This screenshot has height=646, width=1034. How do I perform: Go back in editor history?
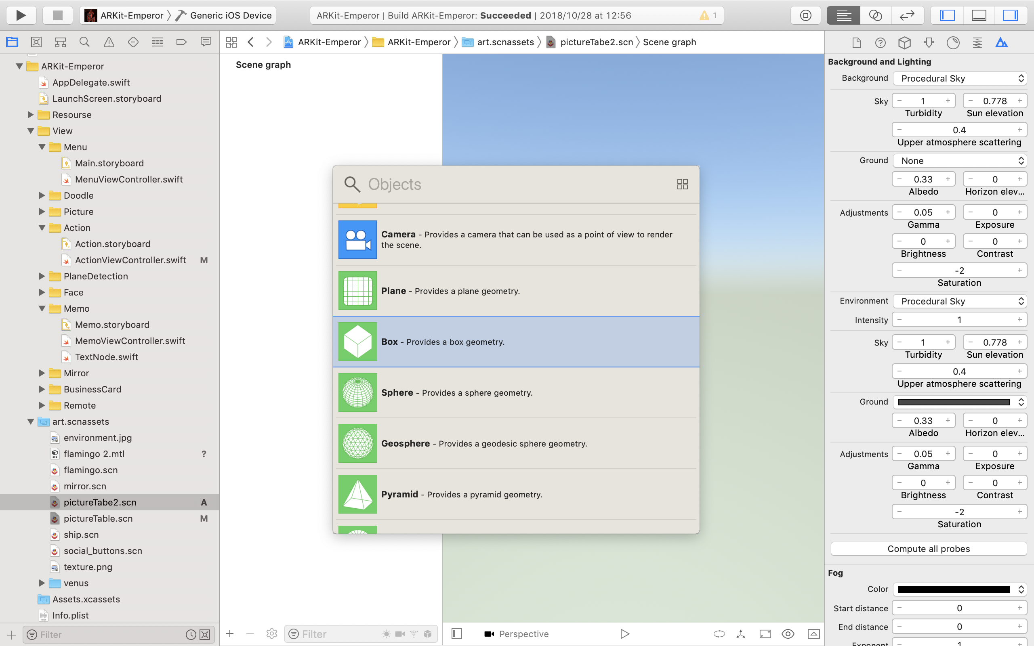[251, 42]
